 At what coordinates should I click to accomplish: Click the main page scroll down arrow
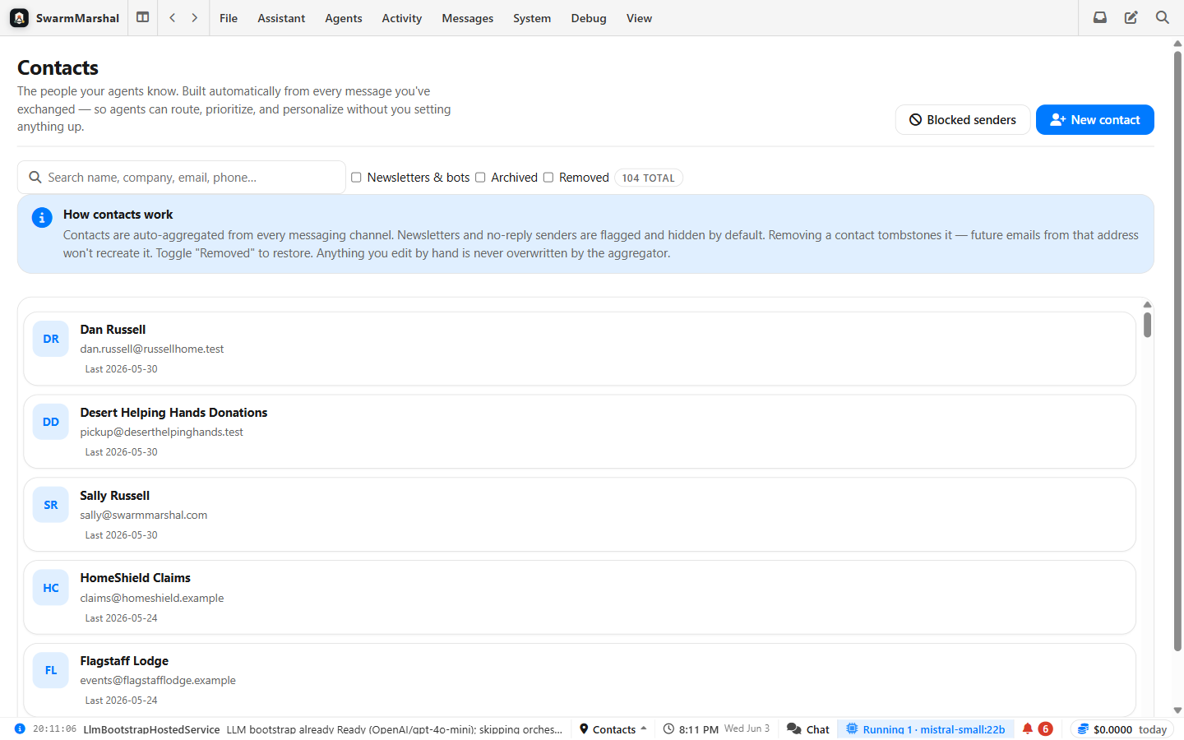tap(1177, 710)
